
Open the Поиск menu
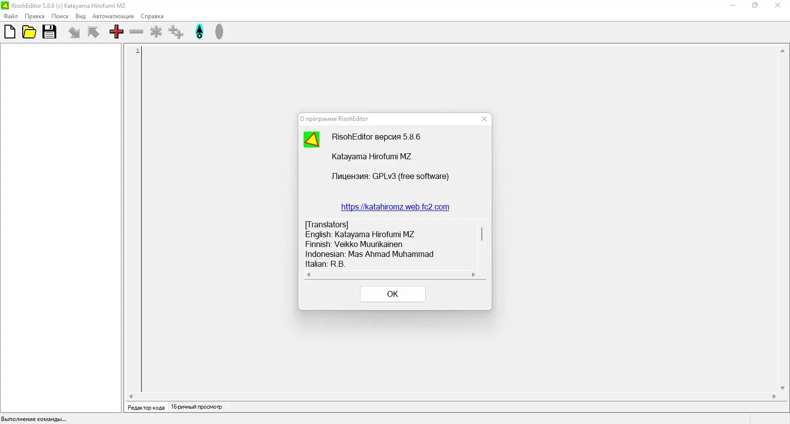(60, 16)
